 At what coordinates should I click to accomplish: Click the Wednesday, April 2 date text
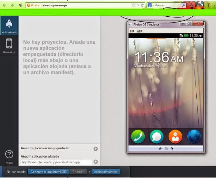(150, 66)
